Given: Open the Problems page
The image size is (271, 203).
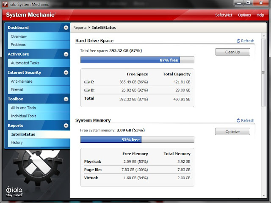Looking at the screenshot, I should (39, 44).
